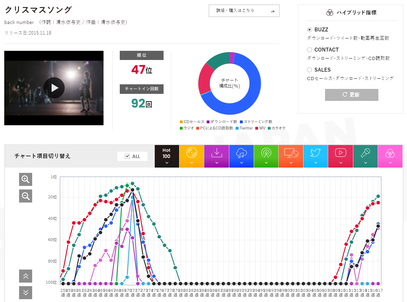
Task: Select the Hot 100 chart tab
Action: pos(167,156)
